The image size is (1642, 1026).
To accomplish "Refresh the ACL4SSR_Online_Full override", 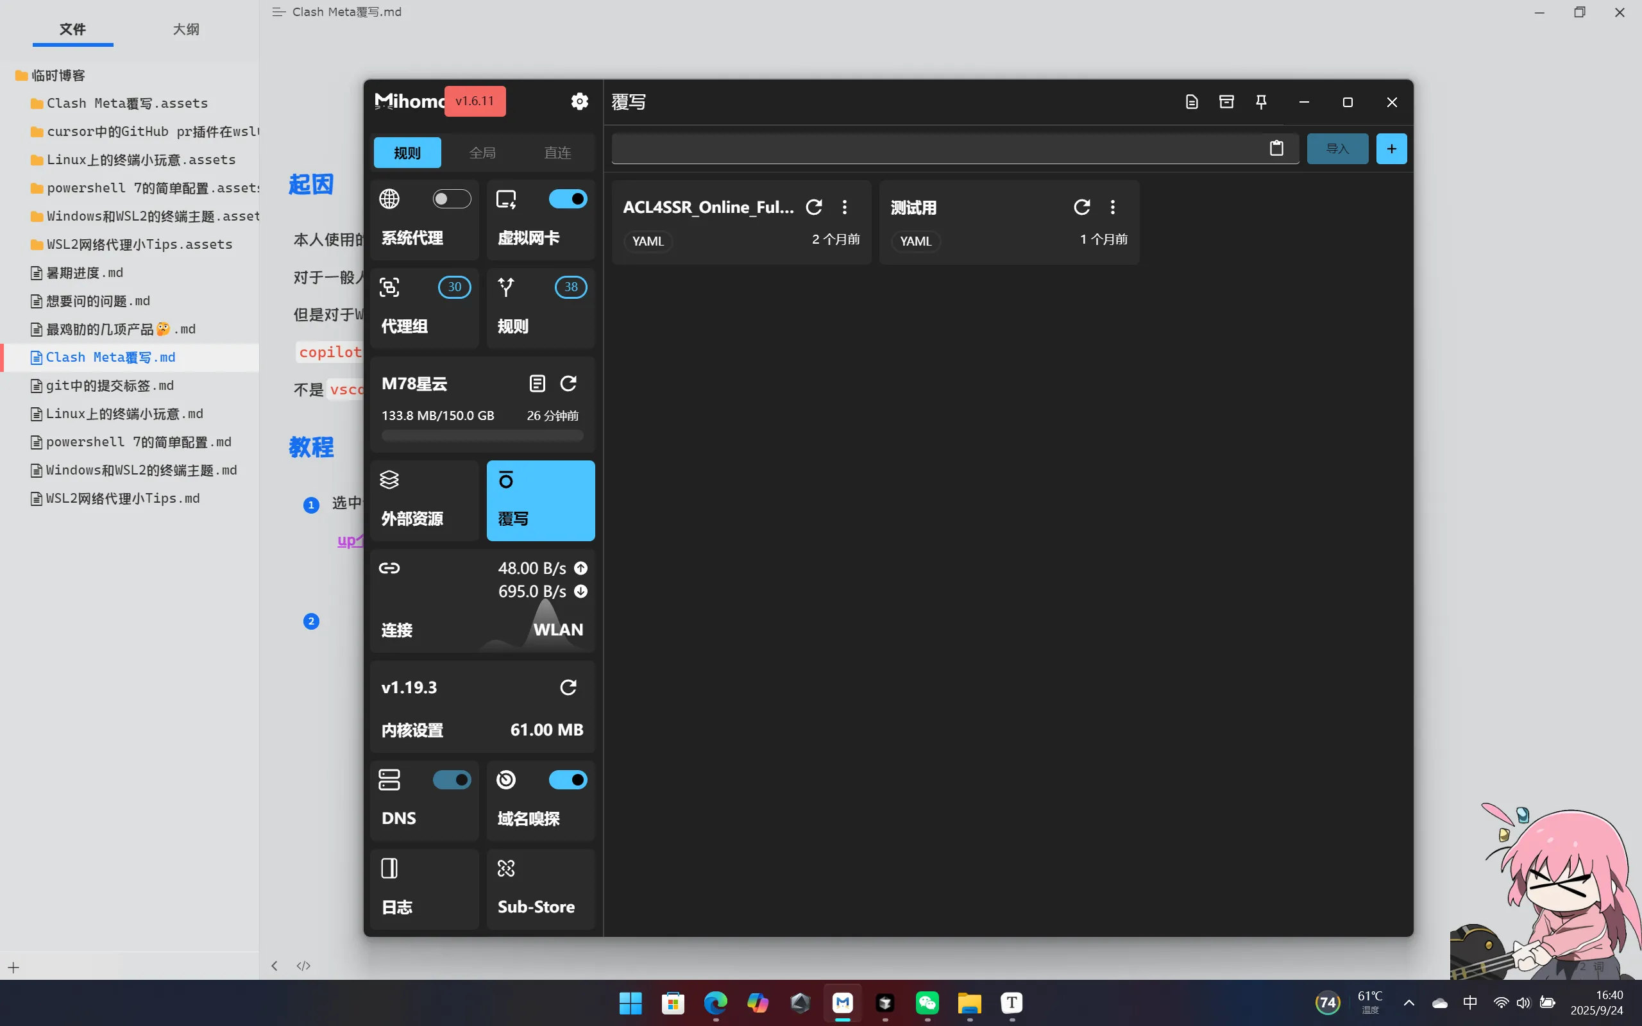I will click(813, 207).
